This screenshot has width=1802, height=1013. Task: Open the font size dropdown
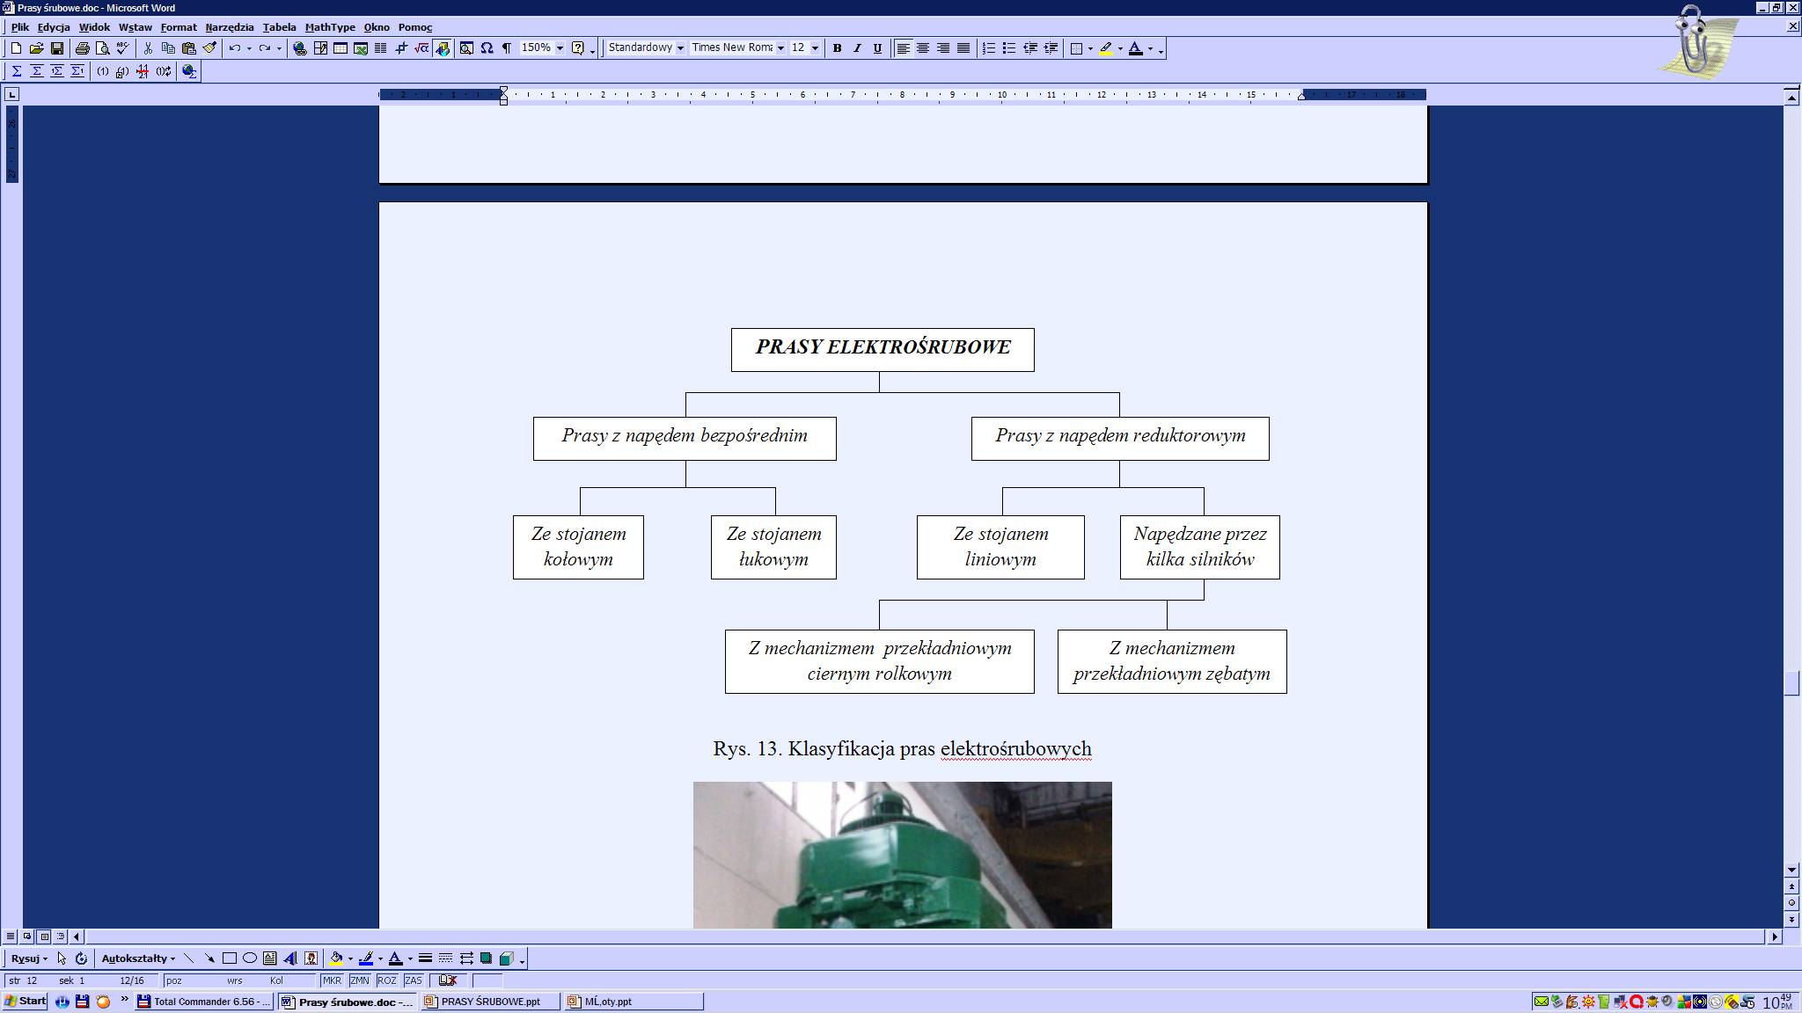[x=815, y=48]
